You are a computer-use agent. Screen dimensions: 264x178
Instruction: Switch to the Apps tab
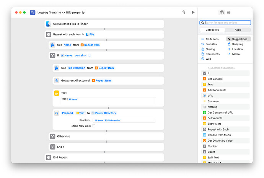pos(238,30)
